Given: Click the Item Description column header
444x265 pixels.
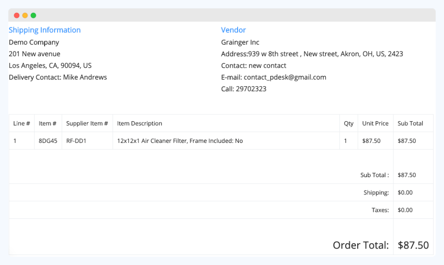Looking at the screenshot, I should coord(139,123).
